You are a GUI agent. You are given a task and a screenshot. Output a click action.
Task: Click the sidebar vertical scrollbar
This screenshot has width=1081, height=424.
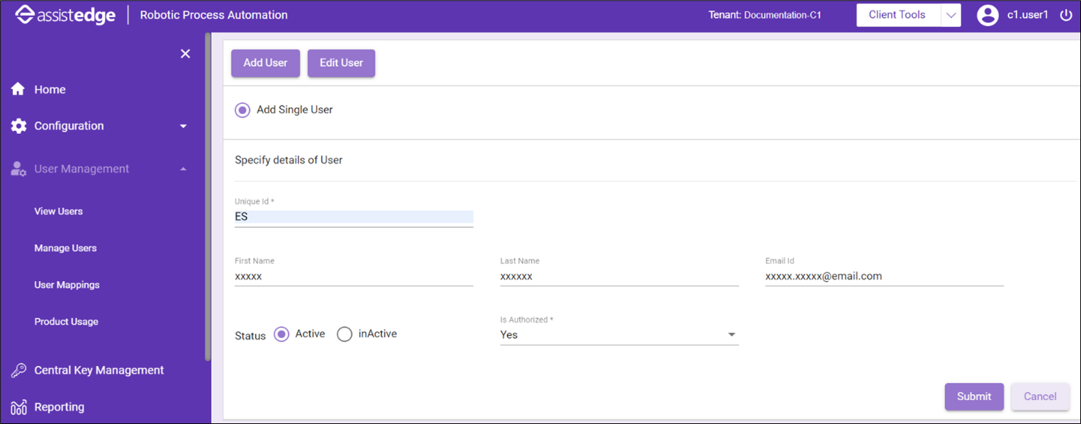208,197
